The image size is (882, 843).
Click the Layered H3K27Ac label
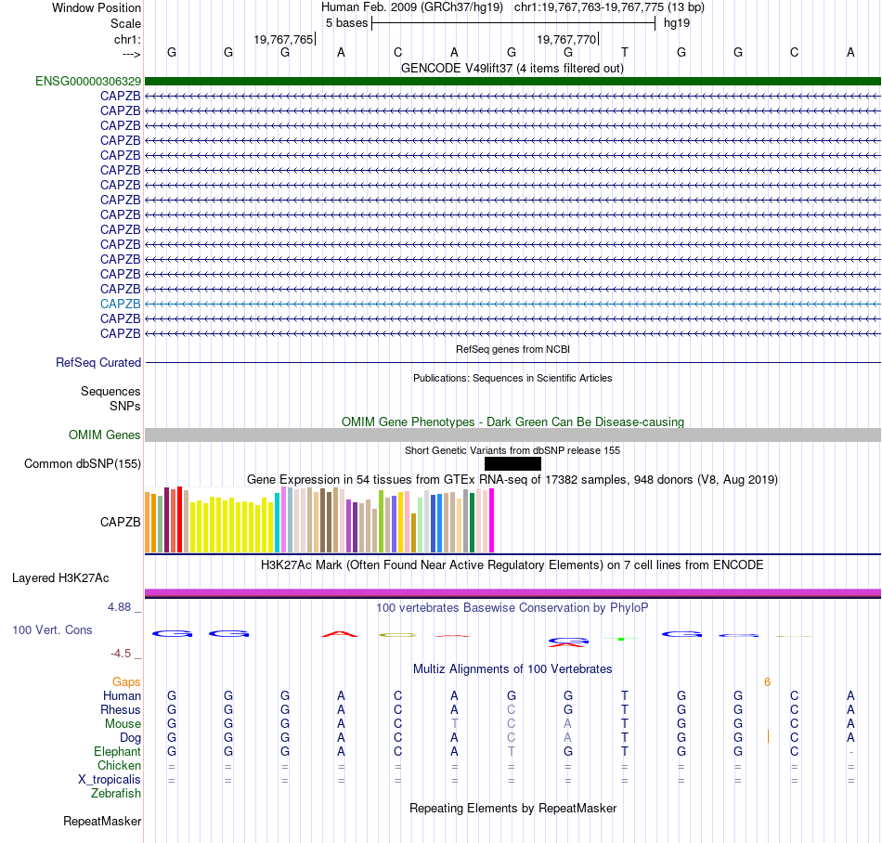coord(60,578)
